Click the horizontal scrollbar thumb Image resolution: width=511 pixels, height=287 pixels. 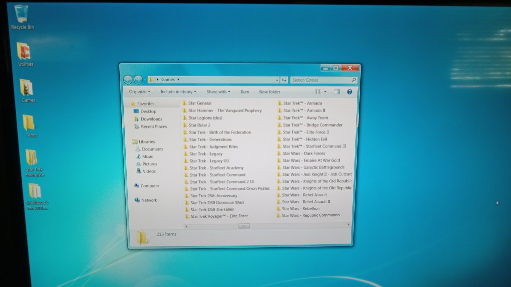[244, 226]
